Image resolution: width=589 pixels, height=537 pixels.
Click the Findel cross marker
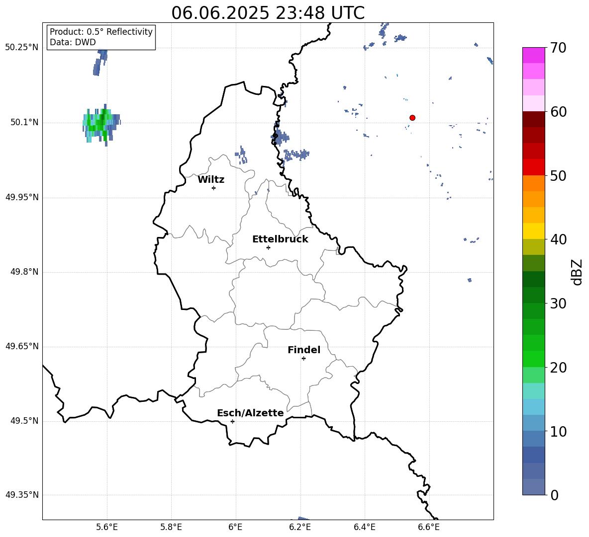click(303, 359)
